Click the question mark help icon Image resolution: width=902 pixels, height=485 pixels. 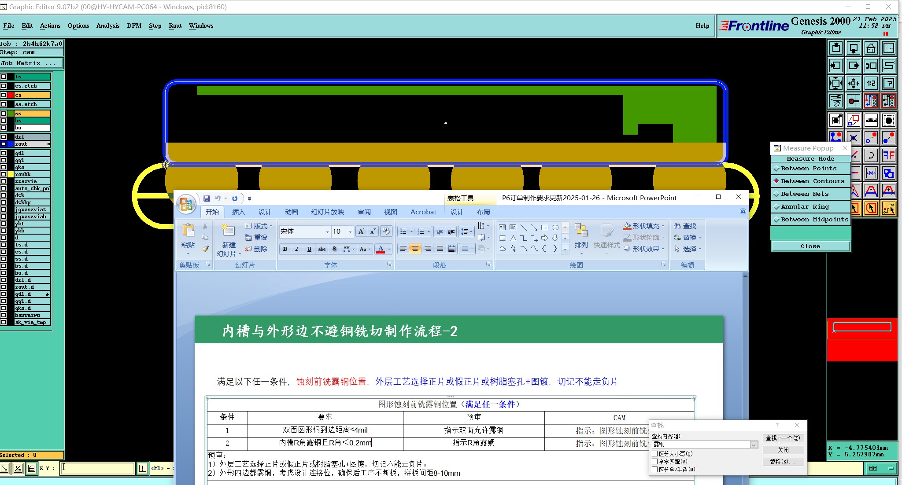pos(889,83)
